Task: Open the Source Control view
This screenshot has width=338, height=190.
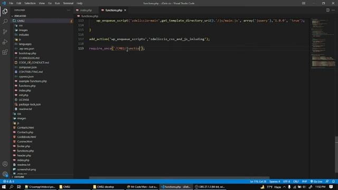Action: (x=5, y=32)
